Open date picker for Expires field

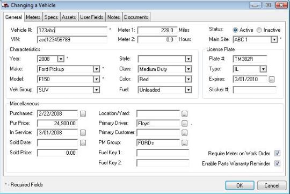[x=272, y=80]
